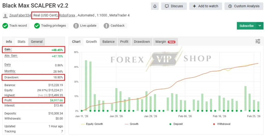Click the 28.94% monthly value
265x136 pixels.
click(58, 72)
